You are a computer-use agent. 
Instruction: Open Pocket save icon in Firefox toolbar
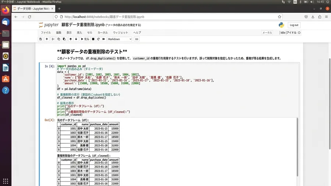306,17
